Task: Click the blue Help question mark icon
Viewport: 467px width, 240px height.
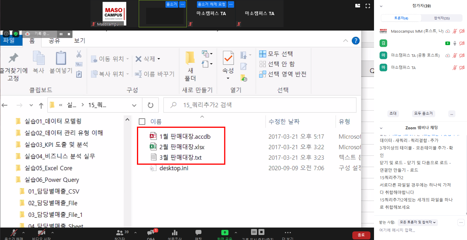Action: click(356, 41)
